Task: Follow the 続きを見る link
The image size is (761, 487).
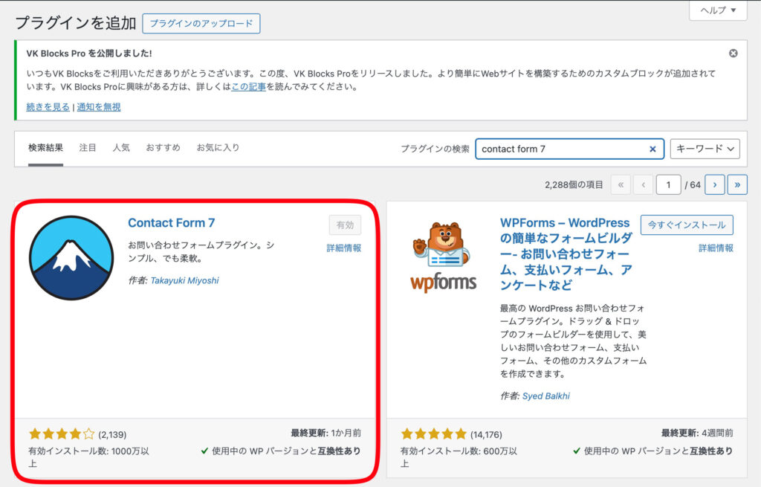Action: pyautogui.click(x=48, y=107)
